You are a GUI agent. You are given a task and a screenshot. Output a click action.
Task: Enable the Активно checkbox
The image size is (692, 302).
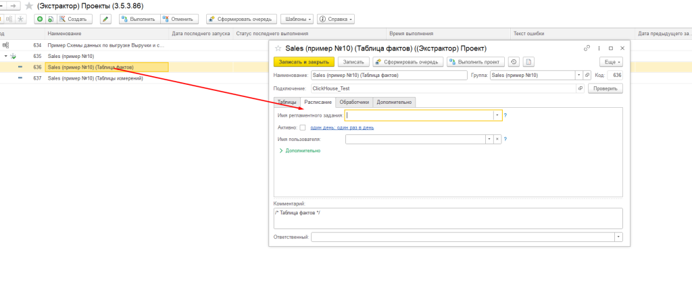[x=302, y=127]
